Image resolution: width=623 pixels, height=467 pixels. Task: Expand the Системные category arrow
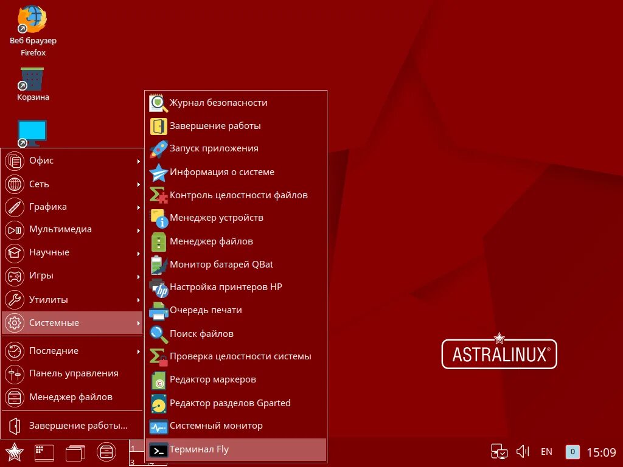pos(138,323)
